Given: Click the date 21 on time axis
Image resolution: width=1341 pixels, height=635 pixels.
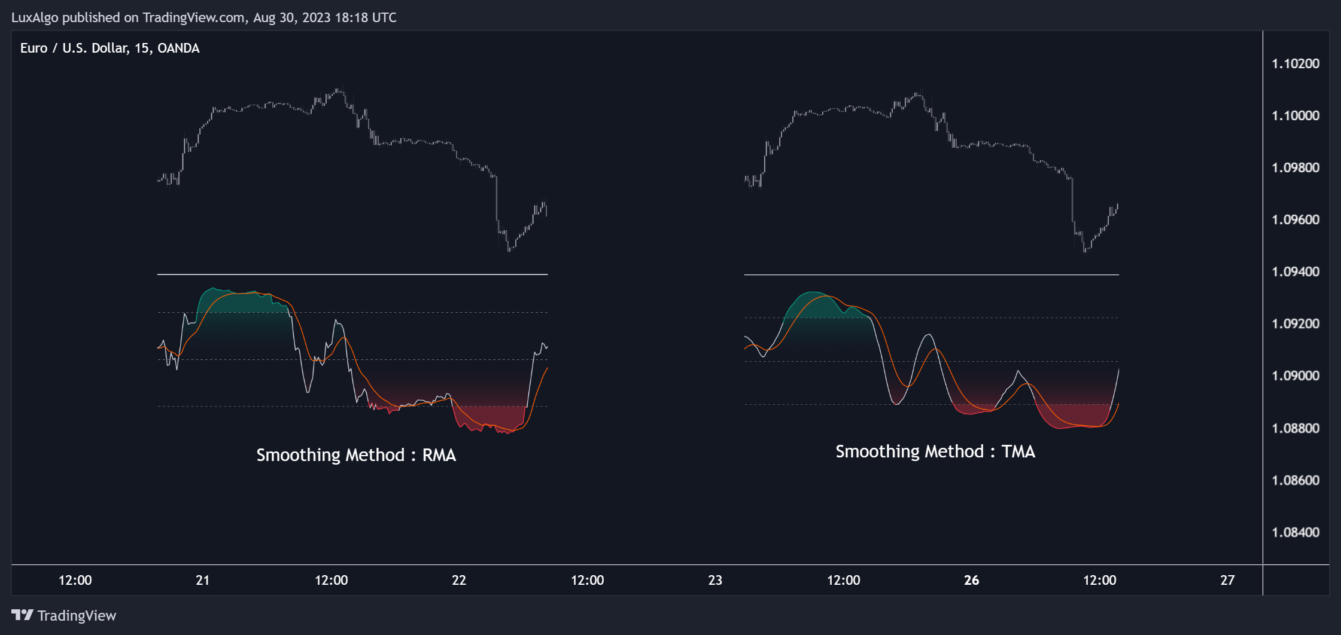Looking at the screenshot, I should coord(203,580).
